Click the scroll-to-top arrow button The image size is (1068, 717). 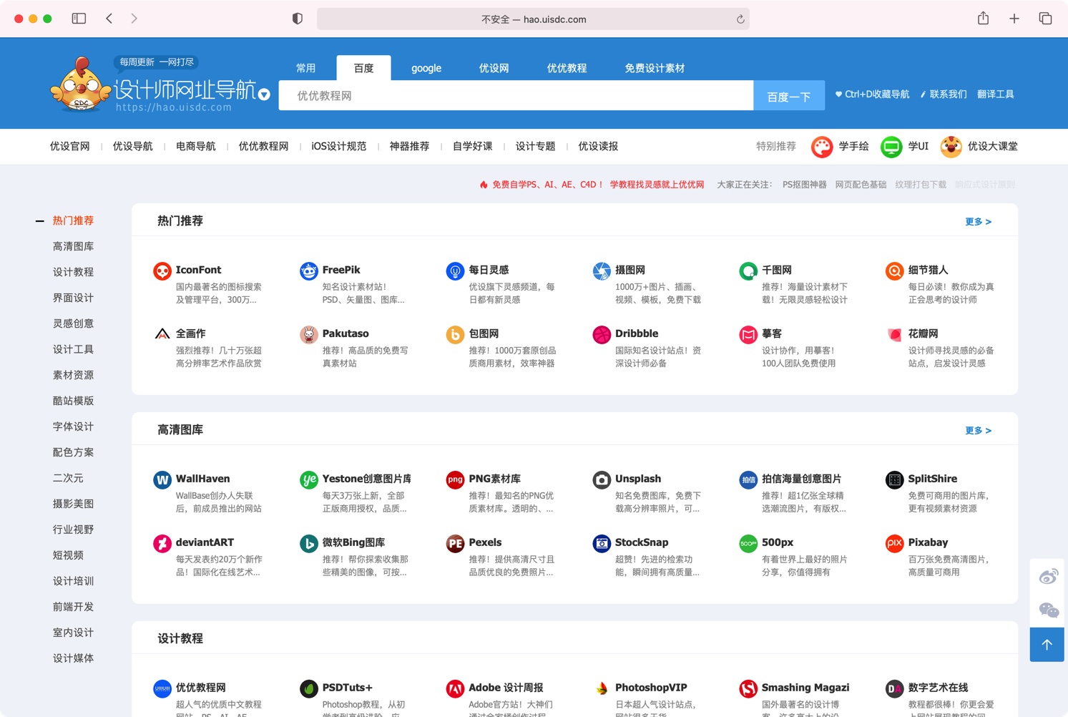click(1047, 645)
